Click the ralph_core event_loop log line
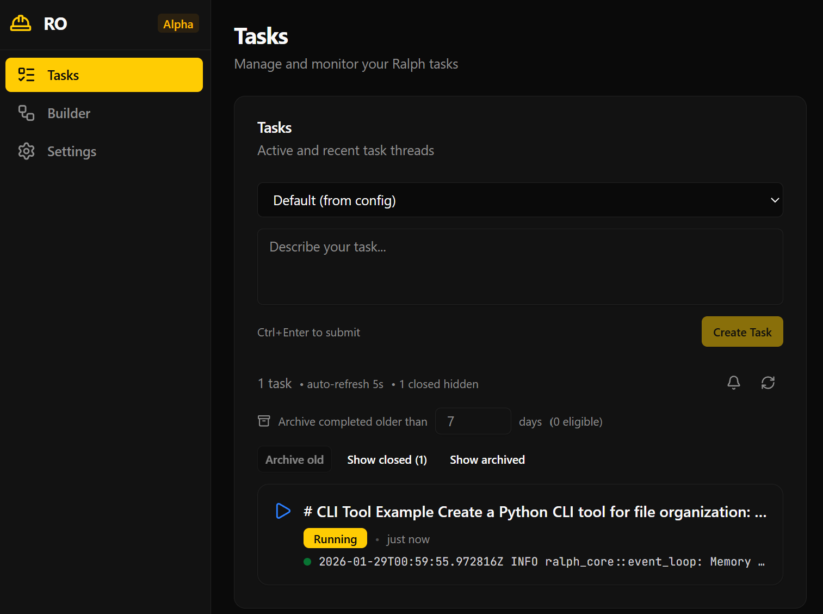The image size is (823, 614). (x=541, y=562)
